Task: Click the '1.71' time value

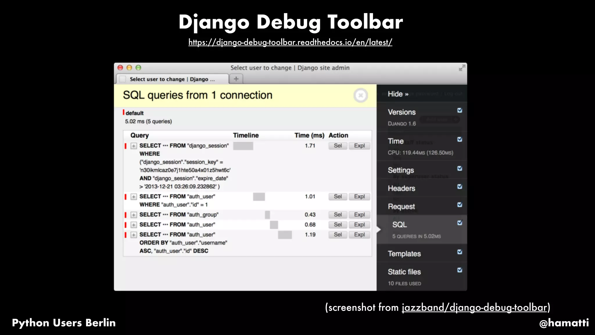Action: pyautogui.click(x=310, y=146)
